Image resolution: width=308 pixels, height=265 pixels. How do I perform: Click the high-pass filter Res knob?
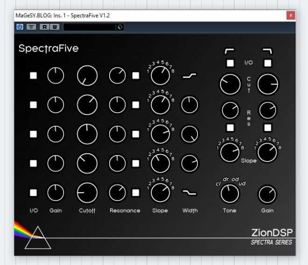[230, 110]
